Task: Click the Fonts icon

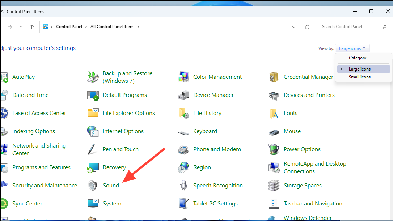Action: pos(274,114)
